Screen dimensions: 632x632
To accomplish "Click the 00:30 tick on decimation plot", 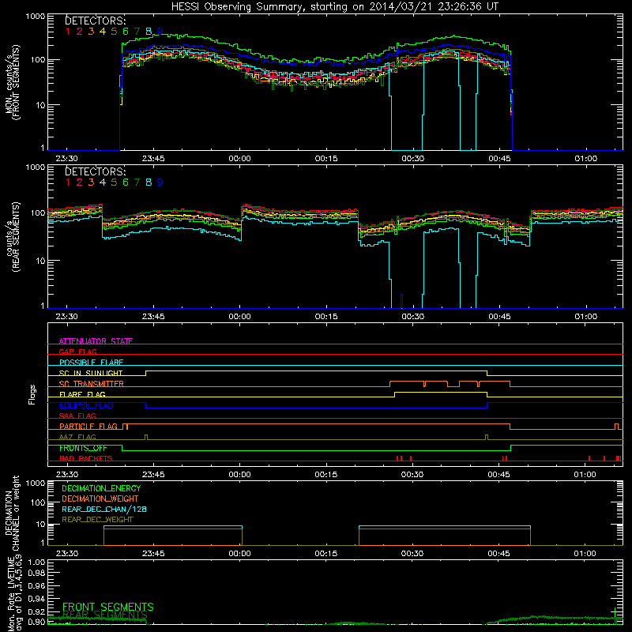I will 412,554.
